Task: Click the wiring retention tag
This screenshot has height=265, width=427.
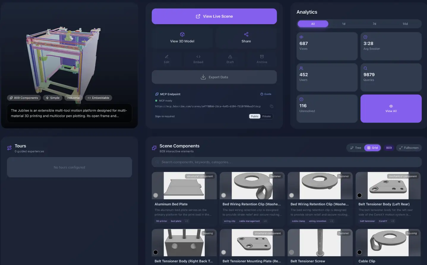Action: click(x=317, y=221)
